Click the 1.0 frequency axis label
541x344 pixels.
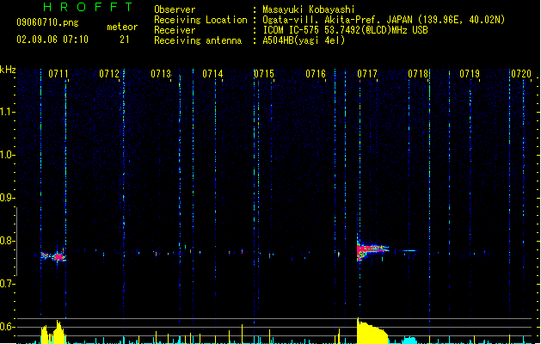pos(7,155)
